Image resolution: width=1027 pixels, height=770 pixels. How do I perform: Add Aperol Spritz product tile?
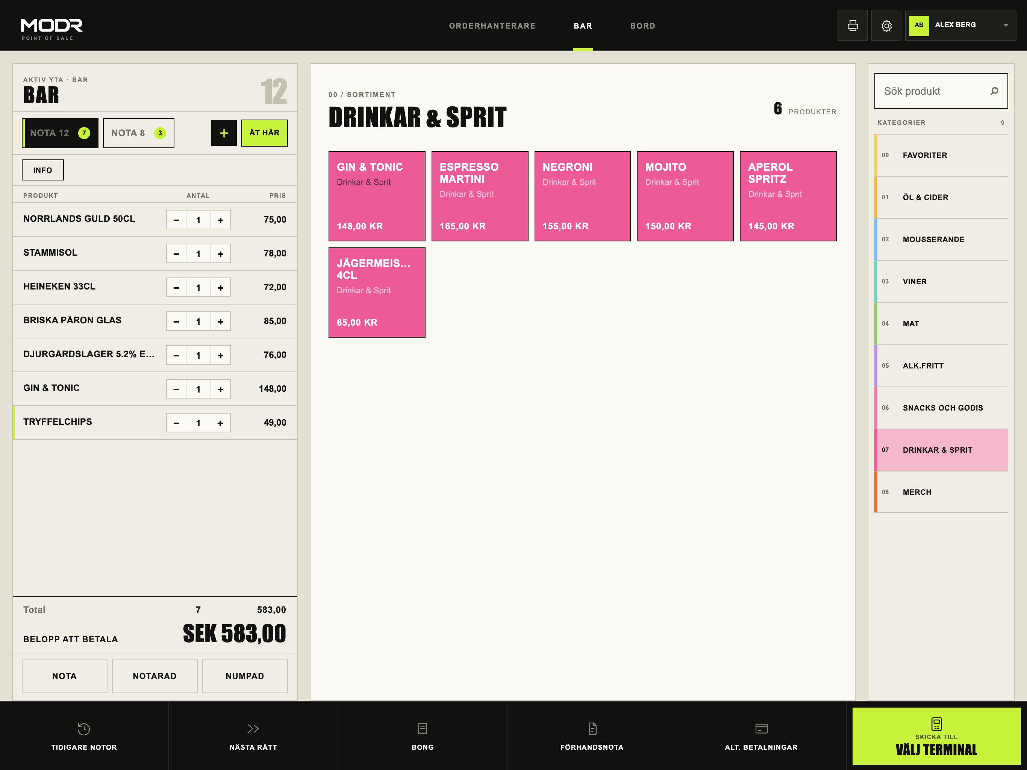pyautogui.click(x=788, y=196)
